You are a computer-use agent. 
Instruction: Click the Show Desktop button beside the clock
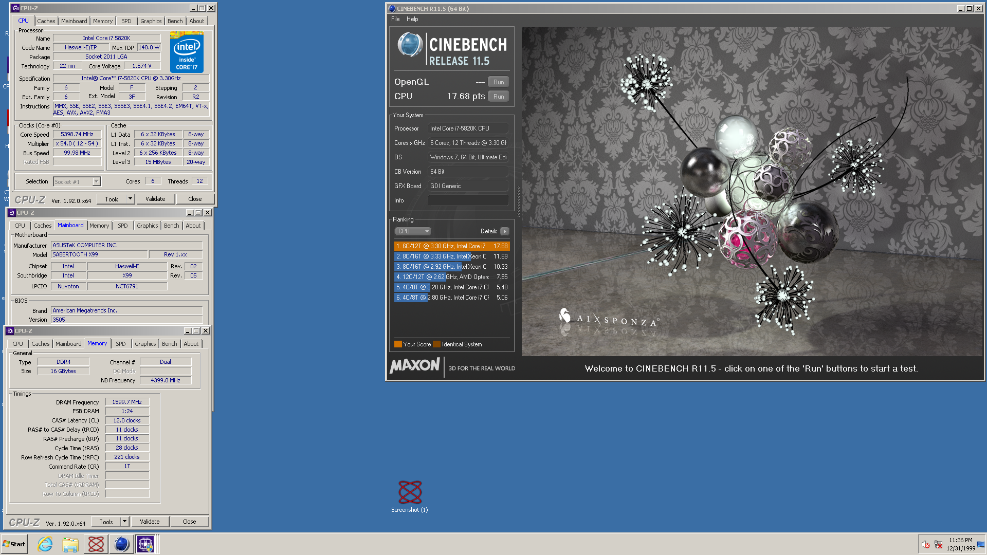(x=981, y=544)
